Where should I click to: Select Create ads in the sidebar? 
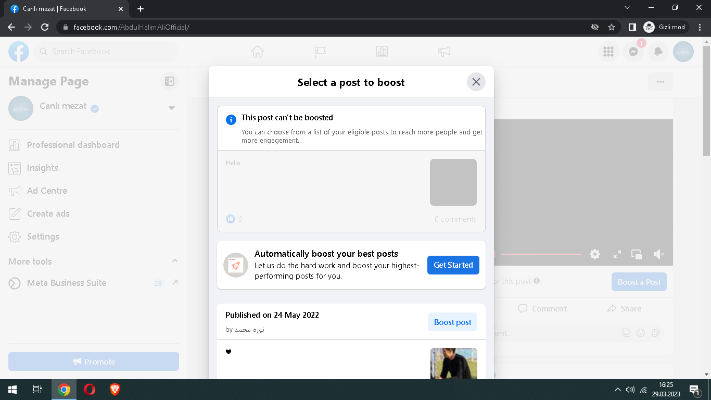pyautogui.click(x=94, y=214)
